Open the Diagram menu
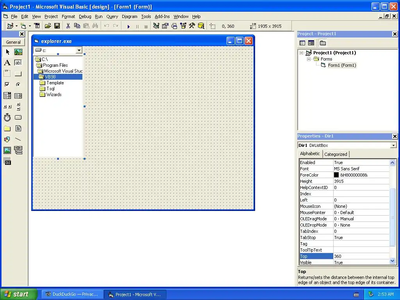This screenshot has width=400, height=300. (x=130, y=16)
